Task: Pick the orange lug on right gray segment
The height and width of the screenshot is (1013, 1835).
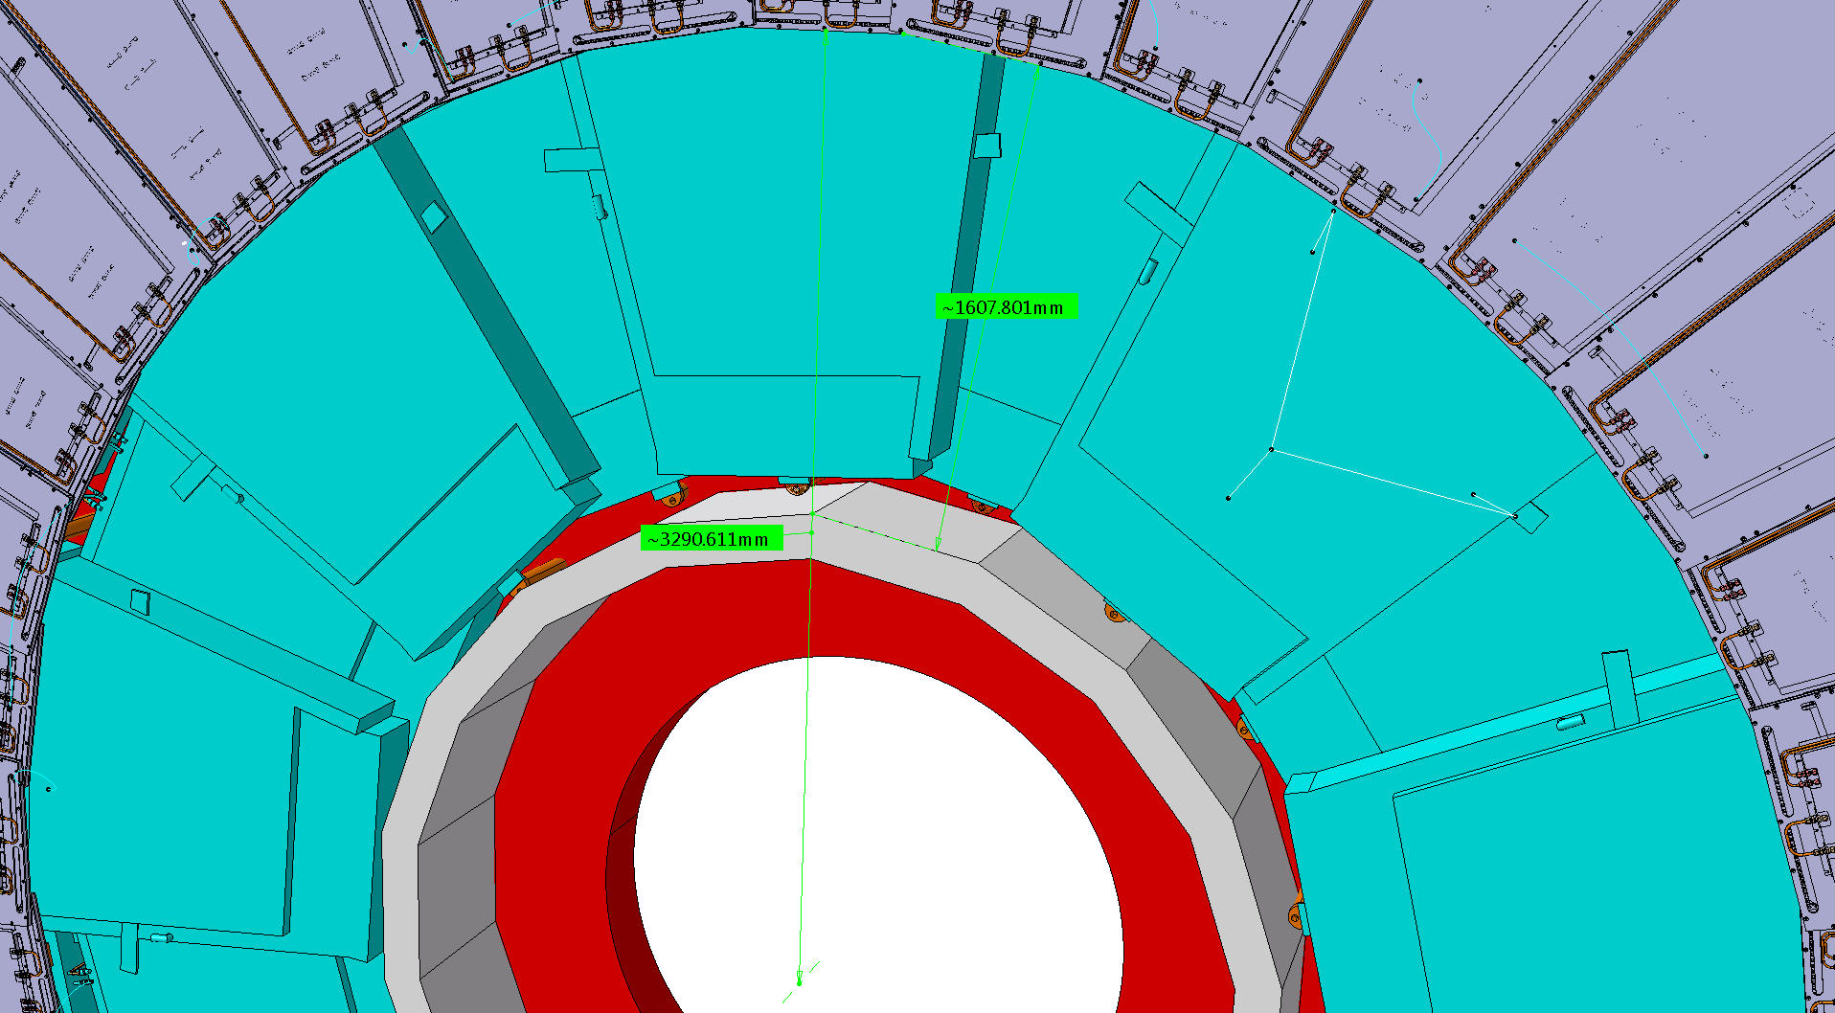Action: coord(1114,612)
